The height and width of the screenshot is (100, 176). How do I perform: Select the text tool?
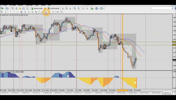point(29,12)
